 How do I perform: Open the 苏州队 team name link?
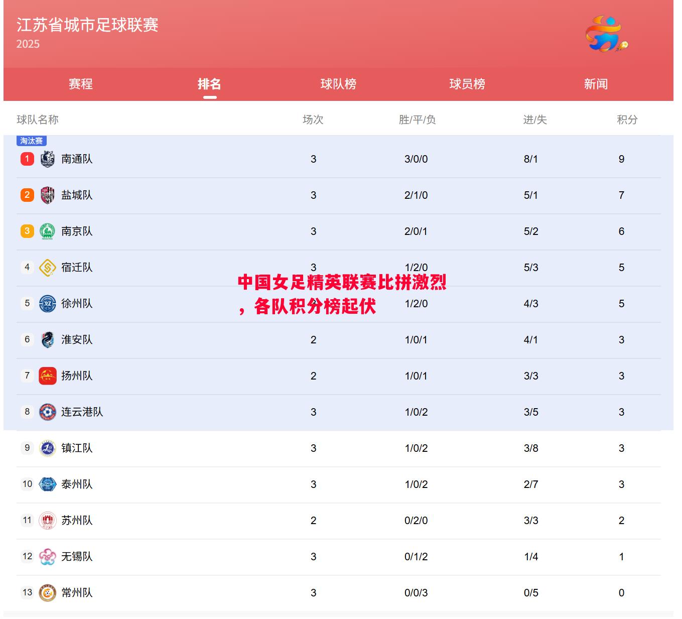click(77, 521)
